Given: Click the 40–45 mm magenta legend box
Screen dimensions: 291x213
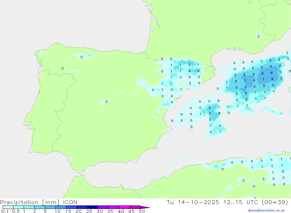Looking at the screenshot, I should click(124, 207).
